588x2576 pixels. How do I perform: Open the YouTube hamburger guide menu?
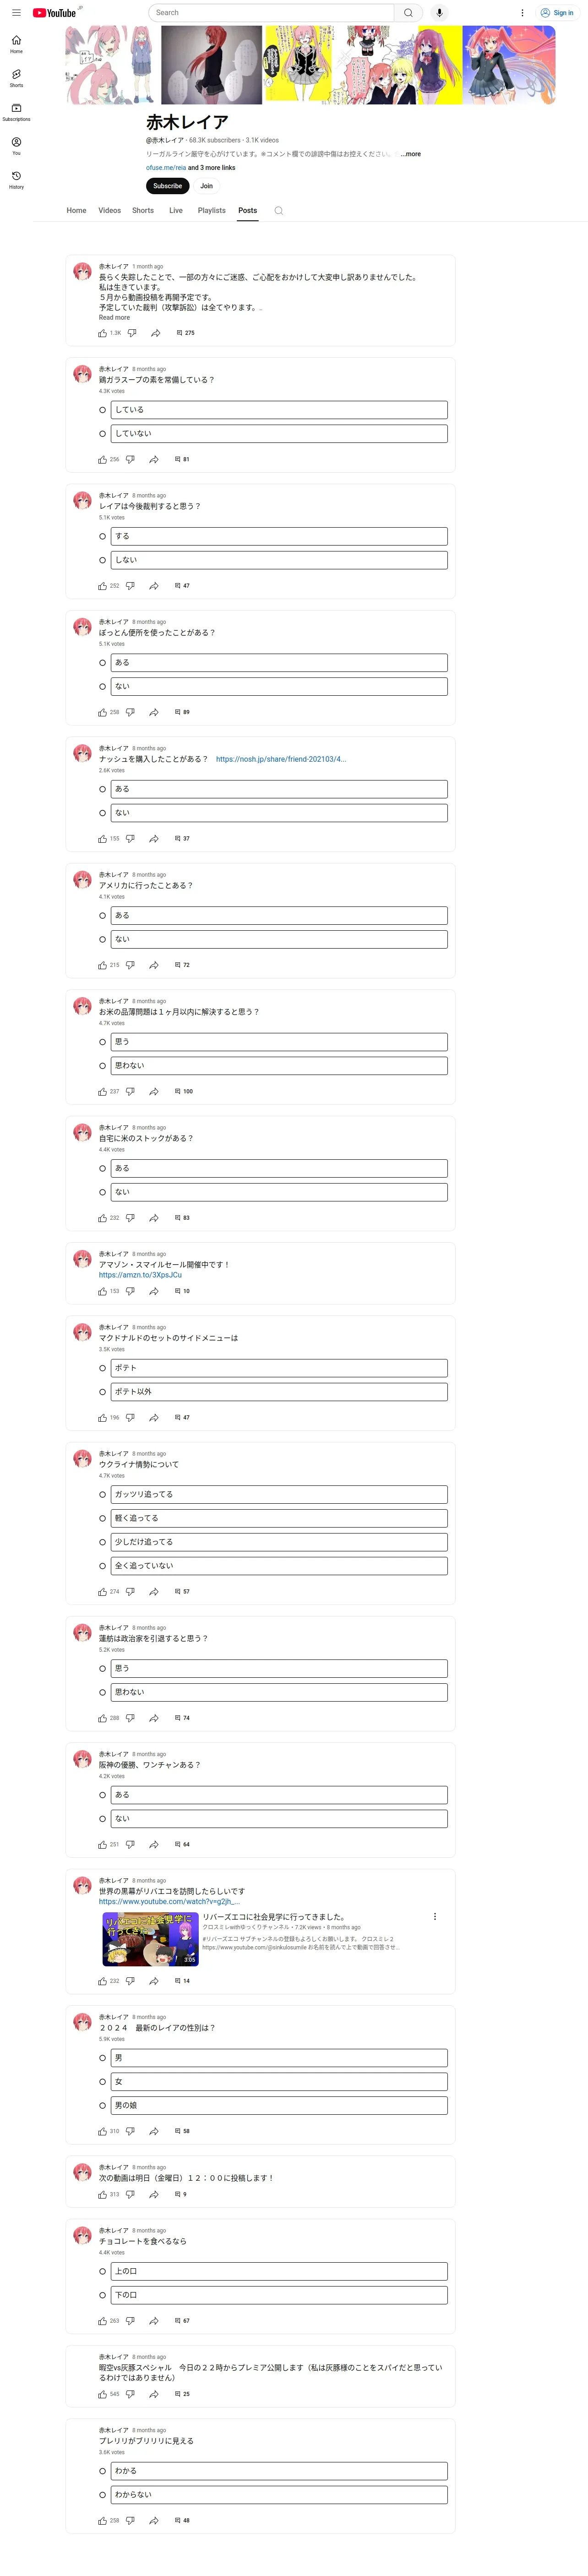pos(16,13)
